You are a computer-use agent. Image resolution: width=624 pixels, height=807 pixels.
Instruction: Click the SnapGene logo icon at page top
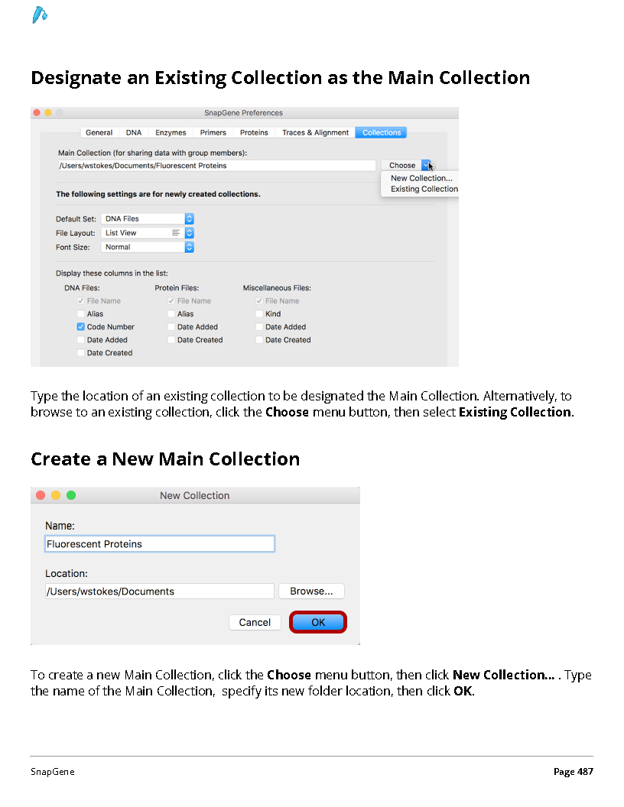[x=40, y=15]
